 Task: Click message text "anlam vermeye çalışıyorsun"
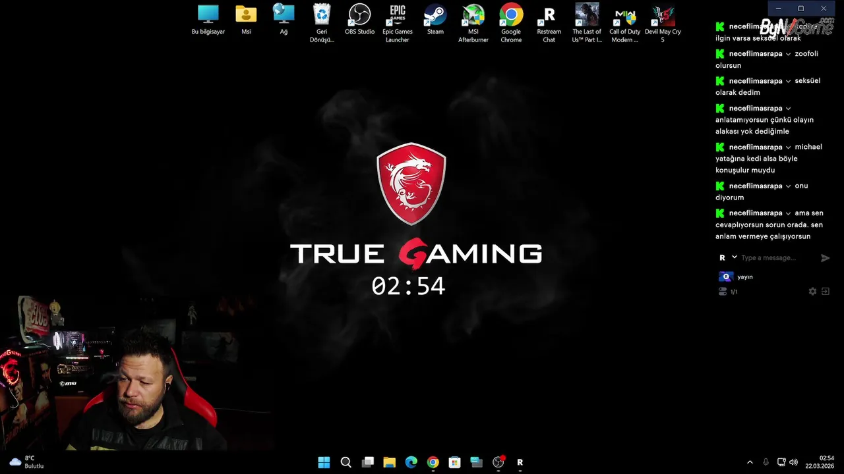pyautogui.click(x=763, y=236)
